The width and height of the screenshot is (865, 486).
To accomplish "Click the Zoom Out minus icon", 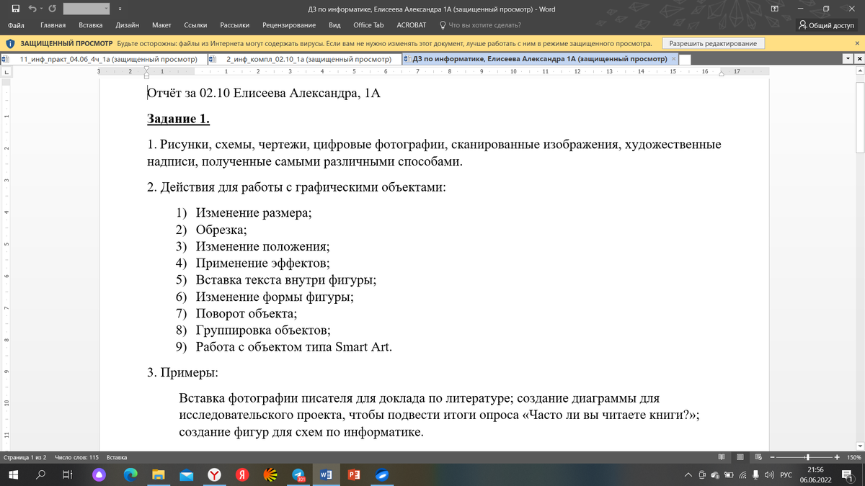I will pos(772,456).
